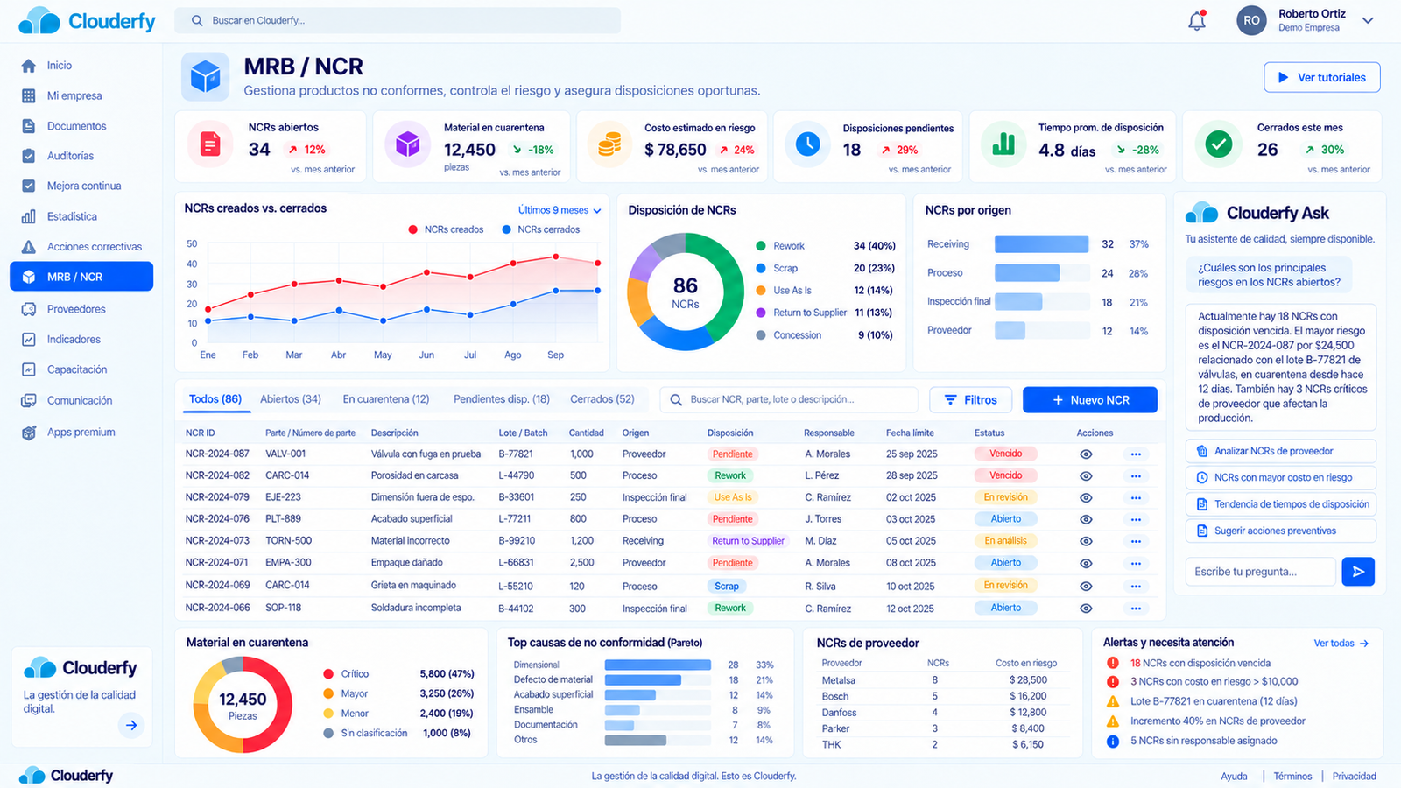The image size is (1401, 788).
Task: View NCR-2024-073 with eye icon
Action: (x=1086, y=542)
